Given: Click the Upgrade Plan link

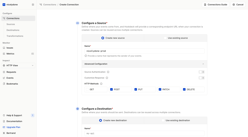Looking at the screenshot, I should (13, 127).
